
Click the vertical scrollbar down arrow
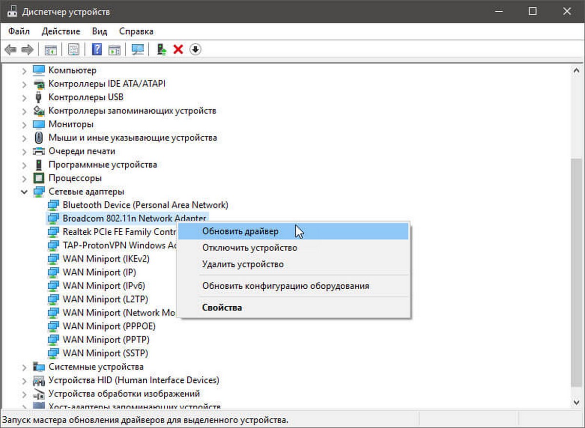click(576, 404)
